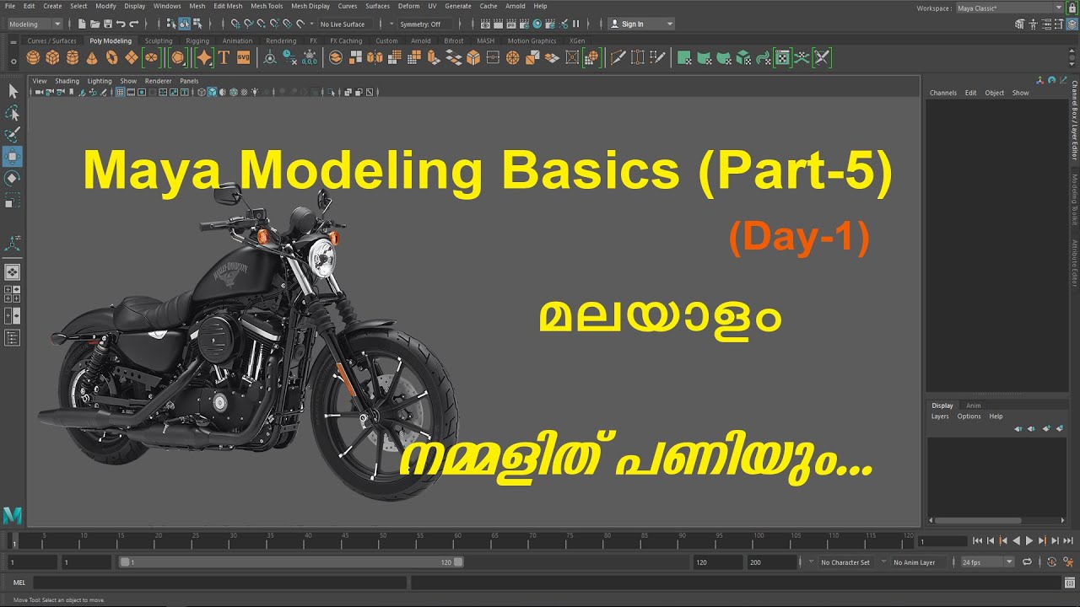Open the Symmetry: Off dropdown
Screen dimensions: 1080x607
[x=426, y=24]
